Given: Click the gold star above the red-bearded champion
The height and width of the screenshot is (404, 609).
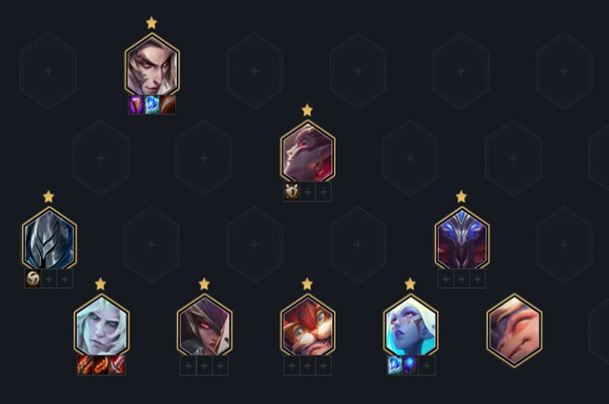Looking at the screenshot, I should [307, 283].
